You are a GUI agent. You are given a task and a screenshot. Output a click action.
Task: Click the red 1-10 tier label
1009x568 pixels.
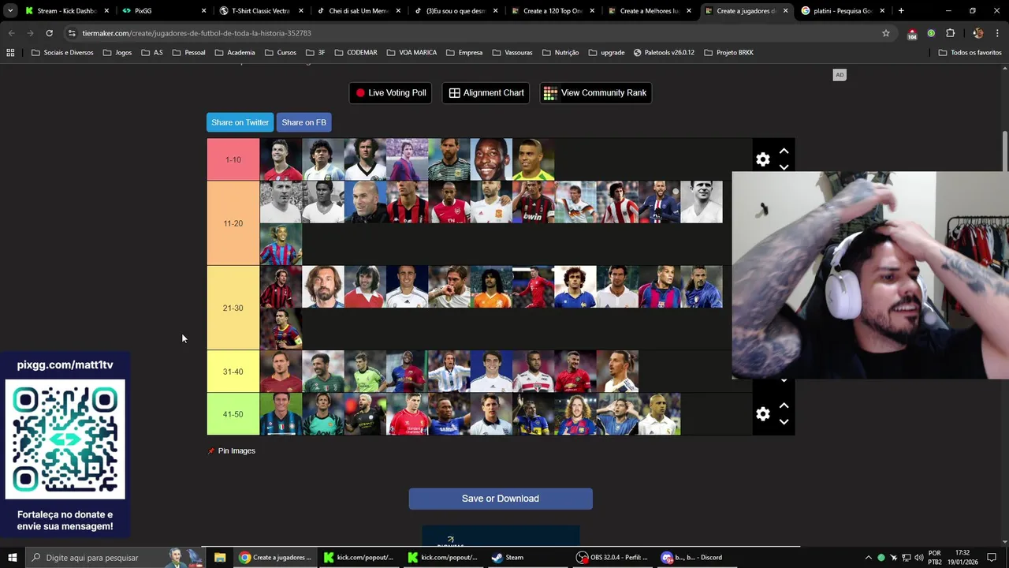pos(233,159)
